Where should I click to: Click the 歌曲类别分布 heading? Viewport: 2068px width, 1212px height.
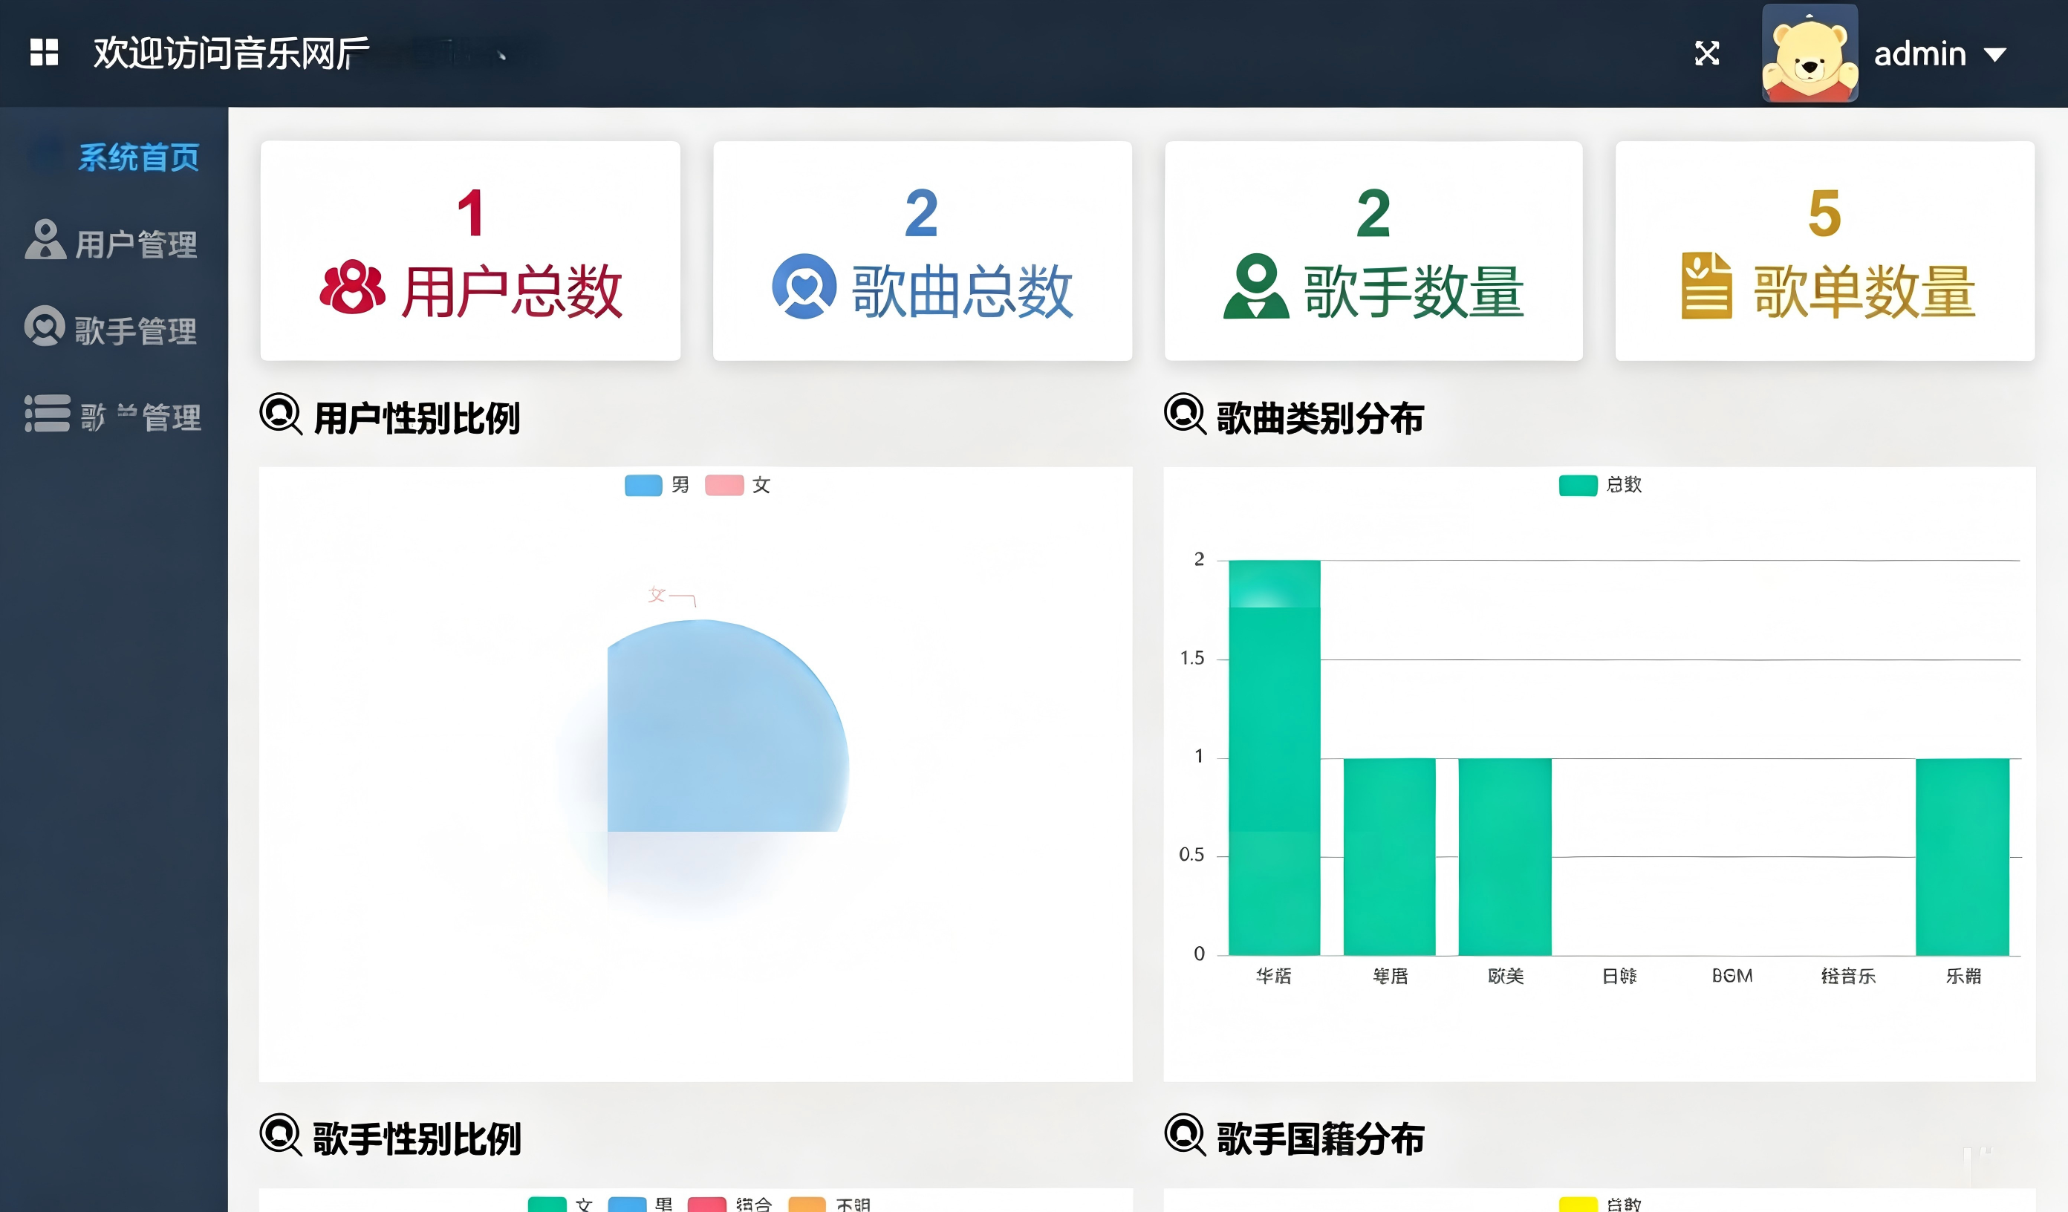coord(1319,417)
